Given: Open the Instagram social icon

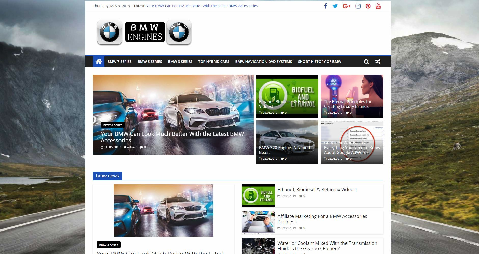Looking at the screenshot, I should [x=358, y=6].
